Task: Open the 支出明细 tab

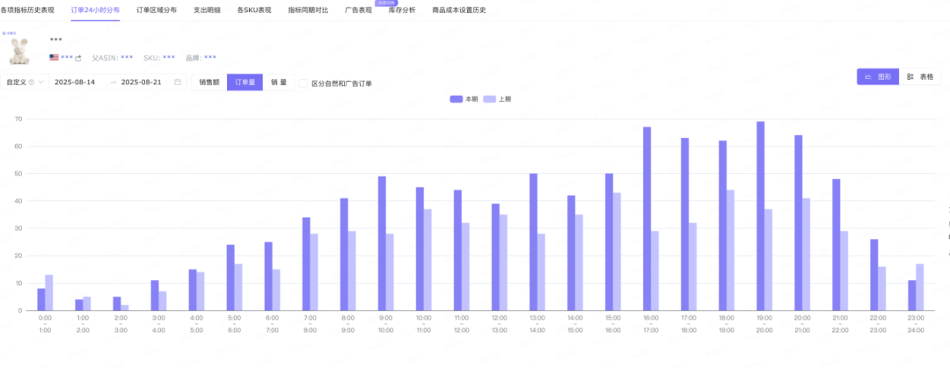Action: tap(207, 11)
